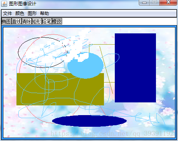Select the 椭圆 ellipse tool button

pos(6,21)
